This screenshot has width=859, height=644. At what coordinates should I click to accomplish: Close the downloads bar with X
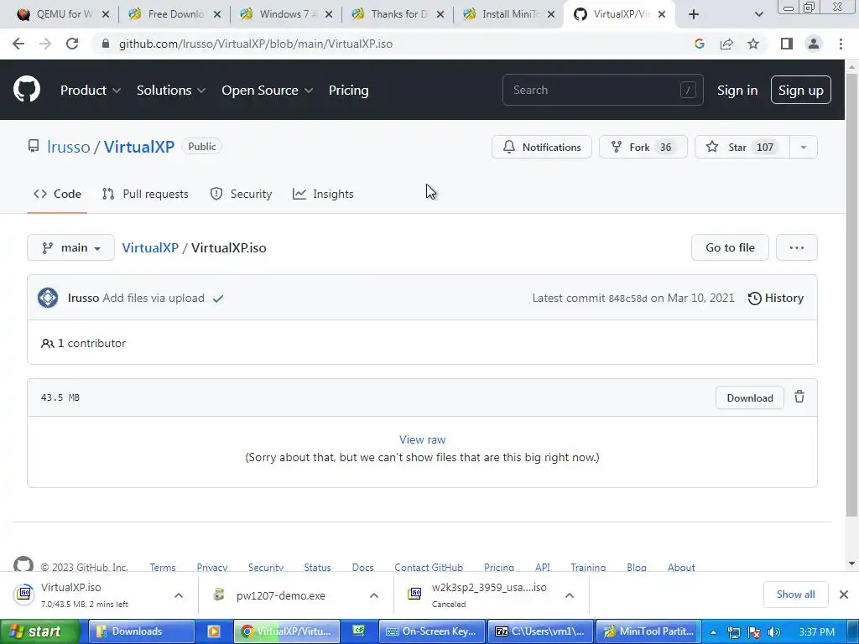click(x=844, y=595)
